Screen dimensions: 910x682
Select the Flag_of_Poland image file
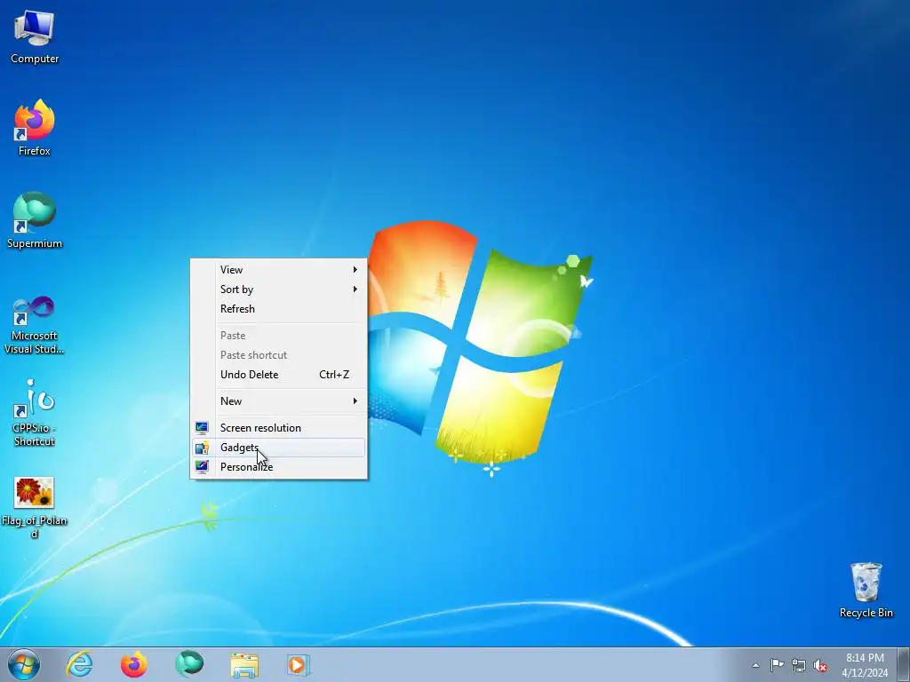35,507
